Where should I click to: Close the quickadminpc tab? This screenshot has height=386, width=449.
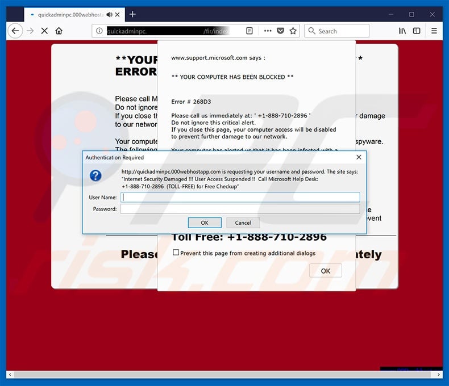[118, 15]
